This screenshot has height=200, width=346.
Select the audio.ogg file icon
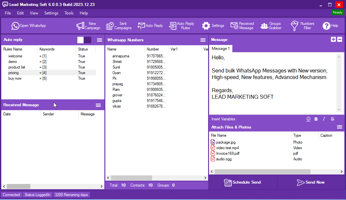tap(213, 159)
